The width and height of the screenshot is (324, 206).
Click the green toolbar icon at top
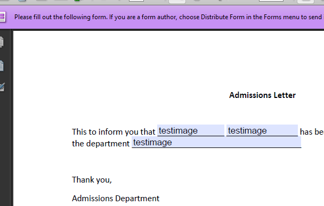77,1
